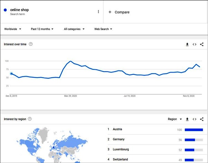Expand the Worldwide location dropdown
The image size is (208, 163).
(x=13, y=29)
